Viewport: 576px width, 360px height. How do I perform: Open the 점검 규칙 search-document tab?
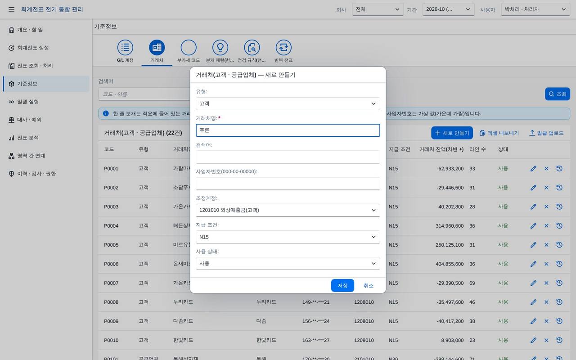pyautogui.click(x=252, y=51)
